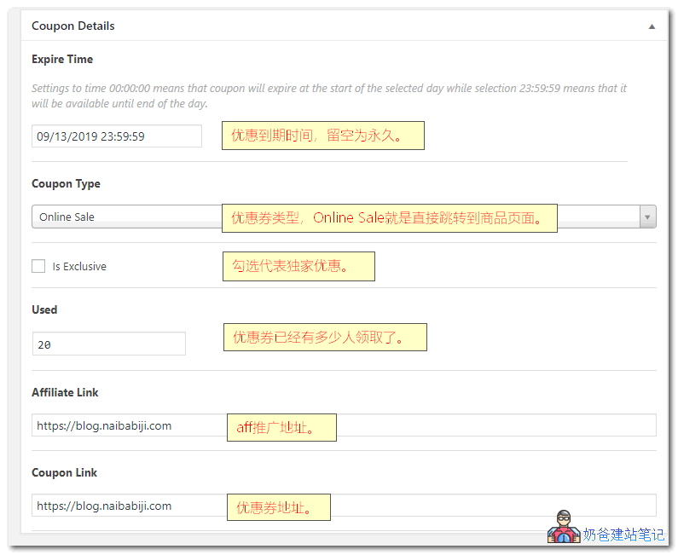
Task: Select the Coupon Link URL field
Action: click(x=128, y=506)
